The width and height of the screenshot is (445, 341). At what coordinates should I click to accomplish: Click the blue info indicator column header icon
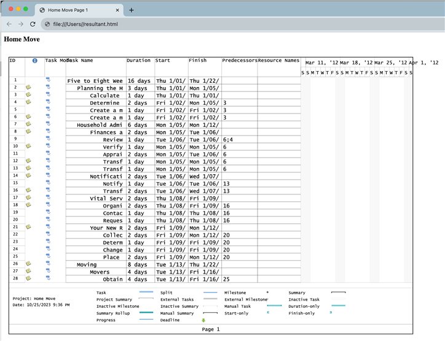click(x=35, y=61)
